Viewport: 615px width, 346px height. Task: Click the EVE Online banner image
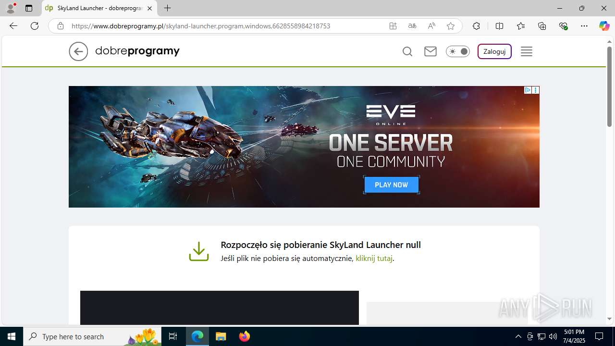click(304, 147)
